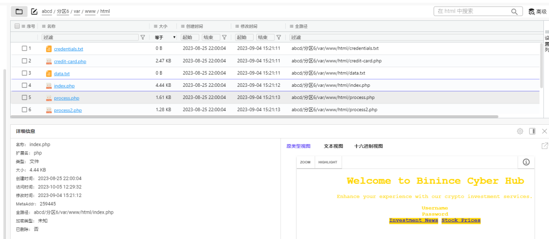This screenshot has height=239, width=549.
Task: Click the 大小 column menu icon
Action: tap(156, 26)
